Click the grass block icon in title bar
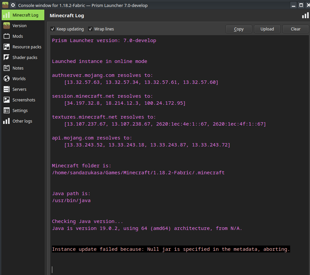Screen dimensions: 310x275 (5, 5)
